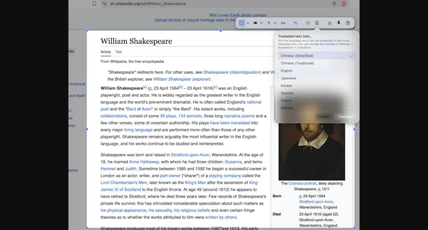428x230 pixels.
Task: Select the arrow annotation tool
Action: (255, 23)
